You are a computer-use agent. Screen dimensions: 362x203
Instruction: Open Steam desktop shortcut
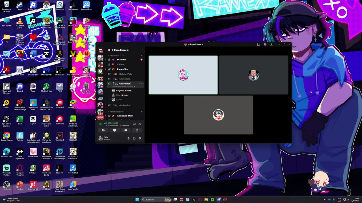click(20, 6)
